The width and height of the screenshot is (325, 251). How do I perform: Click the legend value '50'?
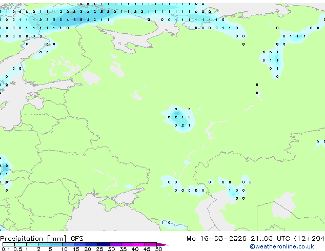click(158, 249)
